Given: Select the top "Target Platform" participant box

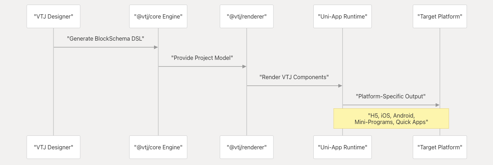Looking at the screenshot, I should [440, 16].
